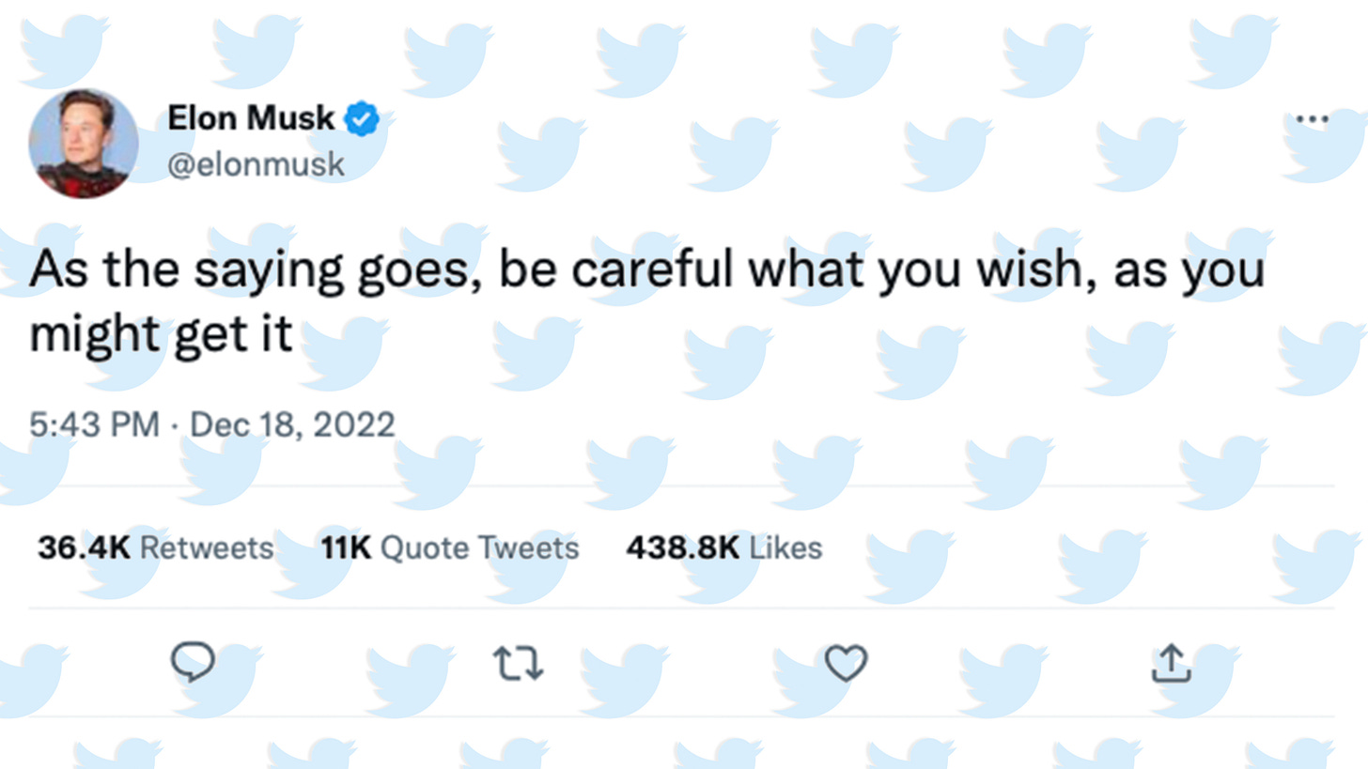Click the blue verified badge next to Elon Musk
The image size is (1368, 769).
[362, 118]
